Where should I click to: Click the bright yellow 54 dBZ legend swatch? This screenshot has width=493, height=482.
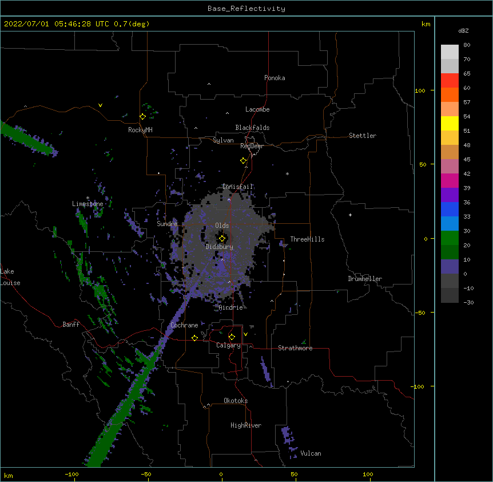[x=450, y=123]
